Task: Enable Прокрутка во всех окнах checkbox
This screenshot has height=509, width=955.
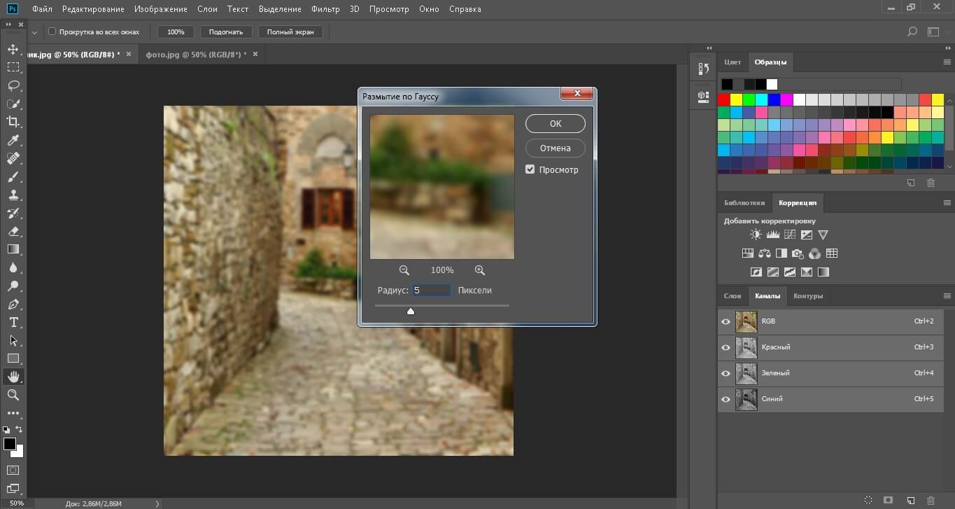Action: coord(52,32)
